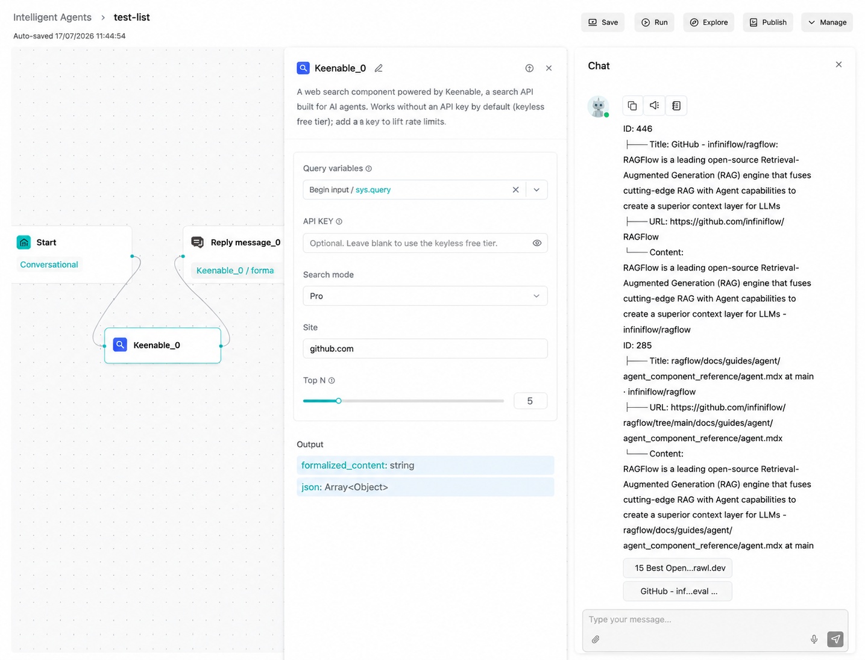865x660 pixels.
Task: Close the Keenable_0 settings panel
Action: pyautogui.click(x=549, y=68)
